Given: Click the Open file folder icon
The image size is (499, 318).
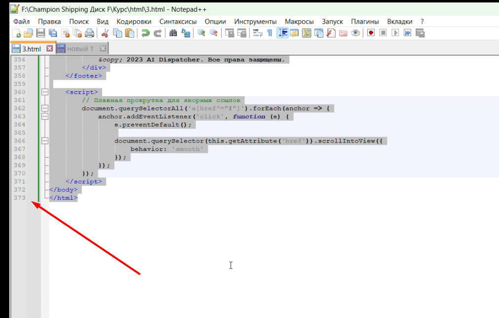Looking at the screenshot, I should coord(28,33).
